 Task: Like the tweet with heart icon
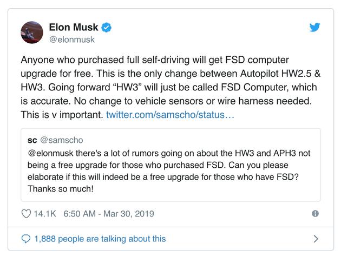(26, 214)
